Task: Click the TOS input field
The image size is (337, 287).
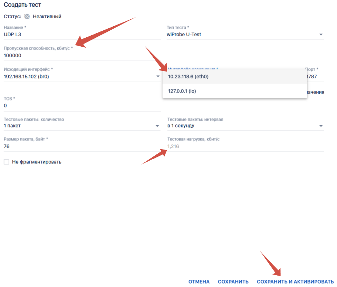Action: pyautogui.click(x=82, y=106)
